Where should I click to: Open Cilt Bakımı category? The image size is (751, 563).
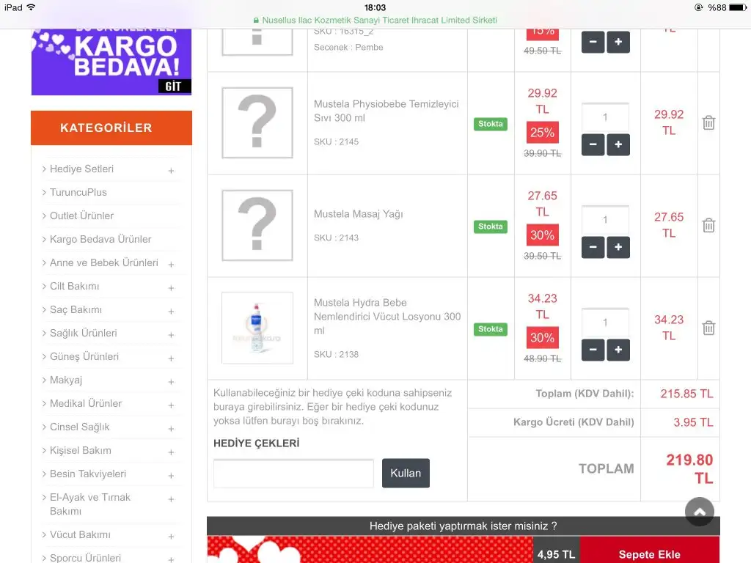pyautogui.click(x=74, y=287)
